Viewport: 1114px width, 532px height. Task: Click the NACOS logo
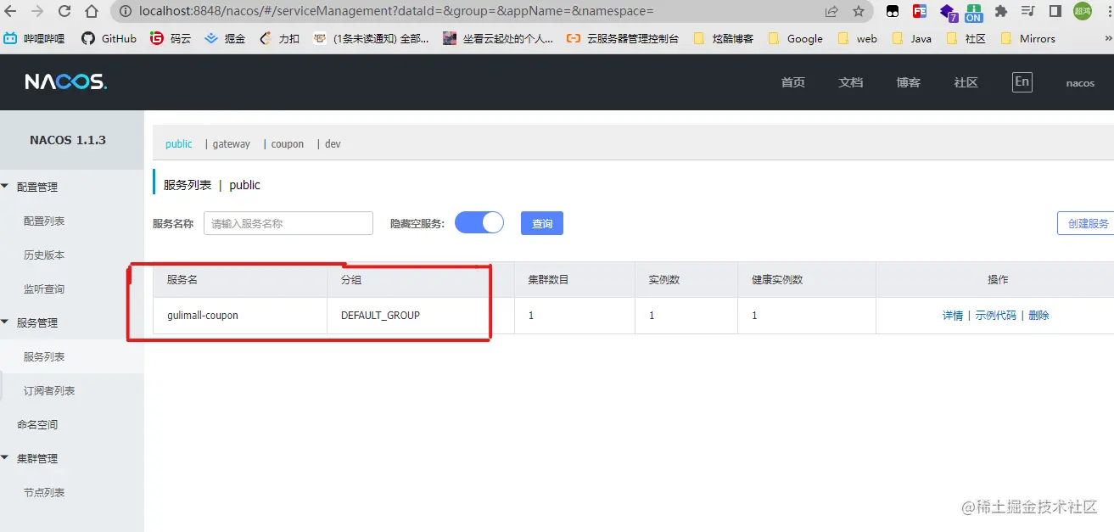[65, 81]
